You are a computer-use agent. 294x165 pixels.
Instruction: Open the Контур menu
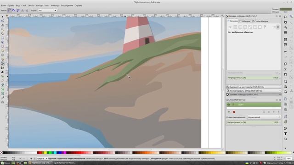[x=39, y=5]
